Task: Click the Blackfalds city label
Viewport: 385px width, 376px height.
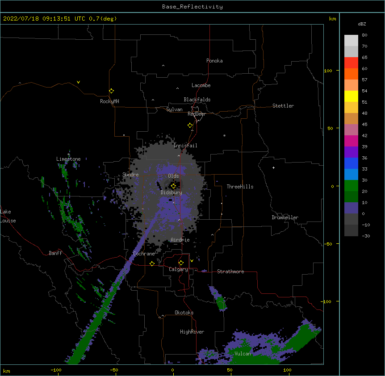Action: pyautogui.click(x=197, y=100)
